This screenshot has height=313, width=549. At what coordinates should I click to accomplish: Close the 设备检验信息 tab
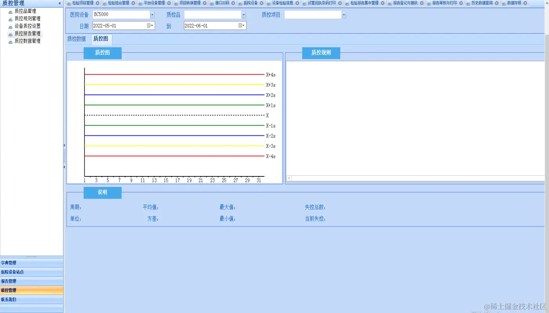[x=297, y=3]
